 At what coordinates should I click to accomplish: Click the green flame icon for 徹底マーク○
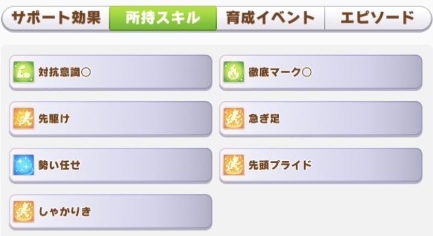click(x=234, y=72)
